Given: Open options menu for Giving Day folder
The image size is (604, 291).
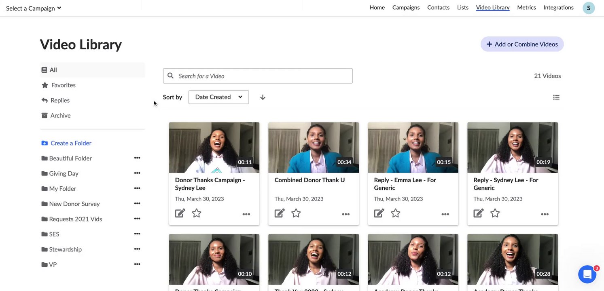Looking at the screenshot, I should (137, 173).
